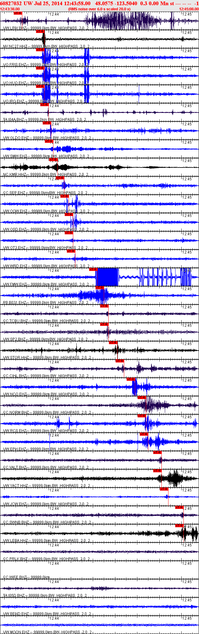Select the TA I05D BHZ station label
The width and height of the screenshot is (199, 634).
tap(14, 596)
